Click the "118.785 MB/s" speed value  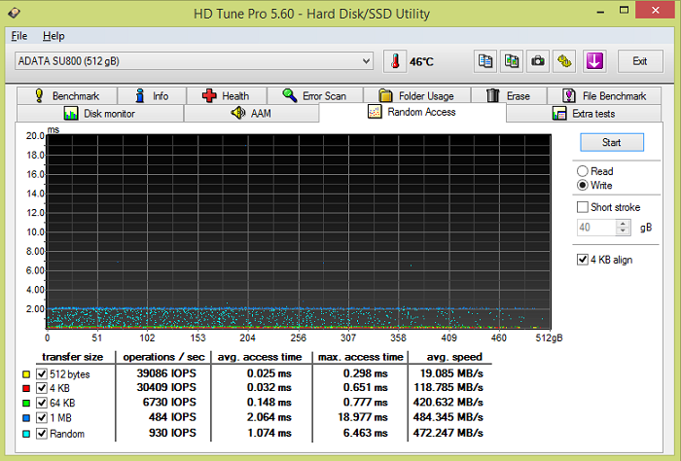pos(448,387)
